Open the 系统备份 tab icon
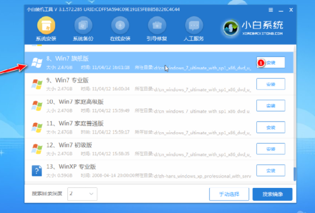The width and height of the screenshot is (315, 213). coord(83,26)
